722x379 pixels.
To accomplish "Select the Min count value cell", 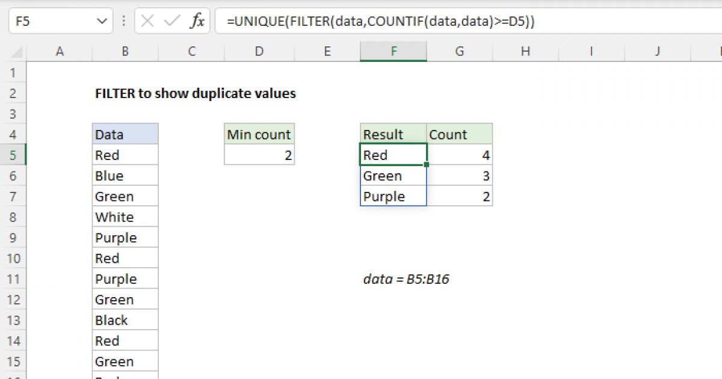I will [x=259, y=155].
